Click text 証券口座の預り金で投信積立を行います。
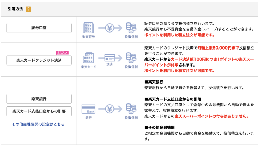 180,24
